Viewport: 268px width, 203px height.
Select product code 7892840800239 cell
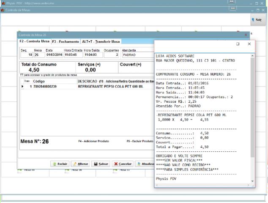45,87
